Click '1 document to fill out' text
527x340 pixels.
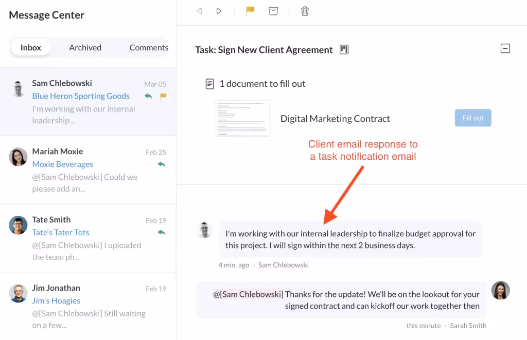coord(262,84)
